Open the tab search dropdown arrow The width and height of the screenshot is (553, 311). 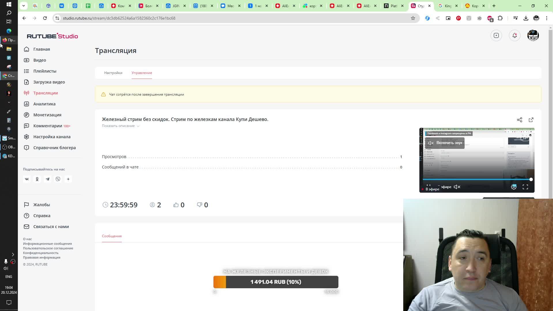(x=24, y=6)
